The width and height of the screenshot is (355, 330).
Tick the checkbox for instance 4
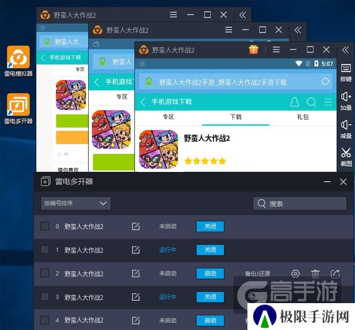[x=45, y=320]
